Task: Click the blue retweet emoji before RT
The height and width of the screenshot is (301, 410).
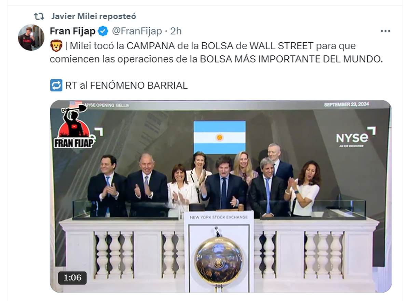Action: 56,85
